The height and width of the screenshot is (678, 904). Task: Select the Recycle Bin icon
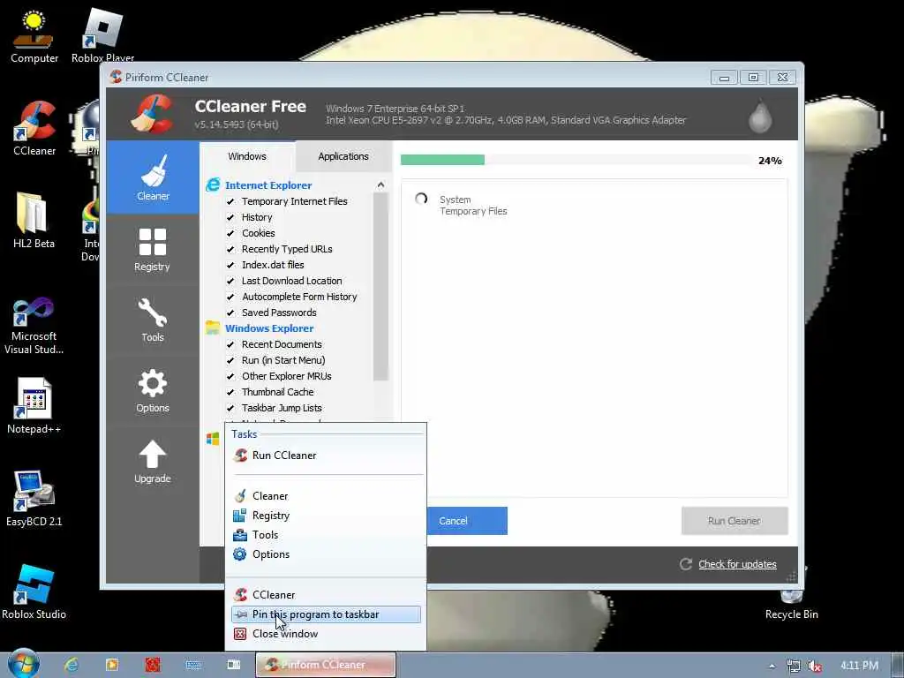point(791,602)
